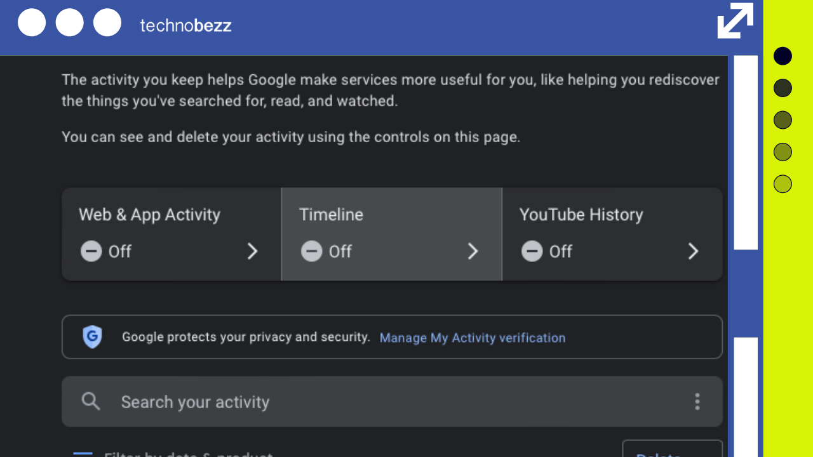The height and width of the screenshot is (457, 813).
Task: Click the 'Google protects your privacy and security.' text
Action: pyautogui.click(x=246, y=337)
